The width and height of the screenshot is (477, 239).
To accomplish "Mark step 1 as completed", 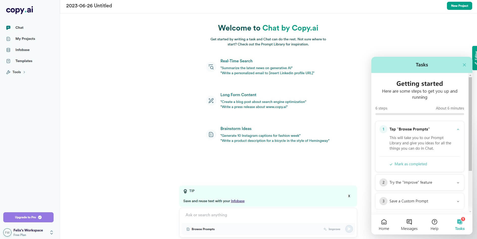I will click(x=408, y=164).
